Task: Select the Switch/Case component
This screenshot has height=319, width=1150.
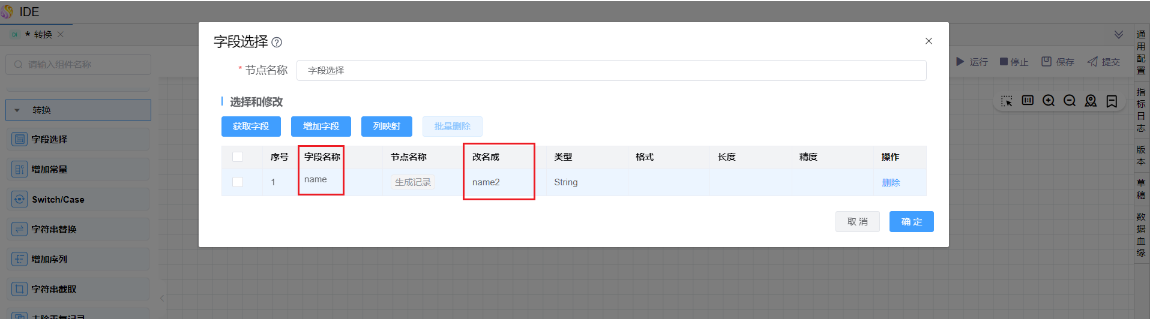Action: pos(78,199)
